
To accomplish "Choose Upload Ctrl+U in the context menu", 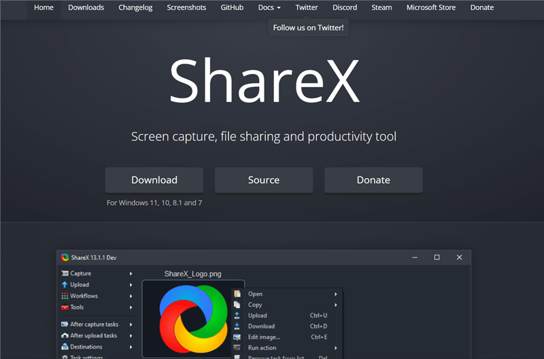I will pyautogui.click(x=287, y=316).
